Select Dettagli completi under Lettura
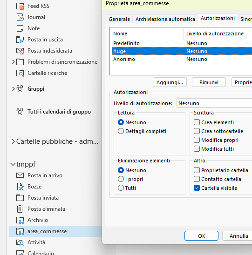Viewport: 252px width, 255px height. (x=121, y=131)
